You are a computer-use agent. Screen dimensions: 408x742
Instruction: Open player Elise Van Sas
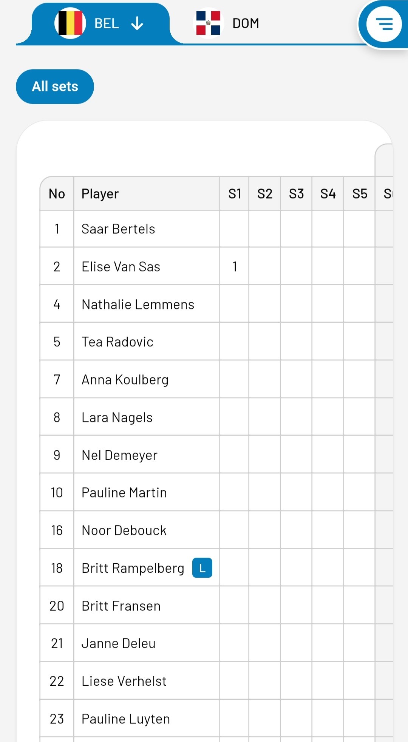point(121,267)
